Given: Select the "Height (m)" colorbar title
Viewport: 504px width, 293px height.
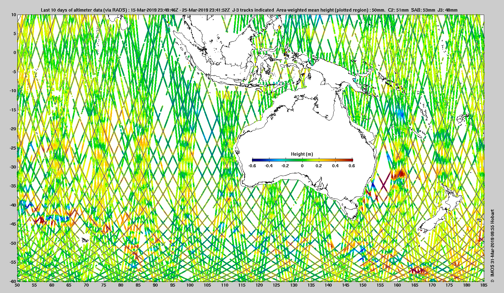Looking at the screenshot, I should pyautogui.click(x=302, y=154).
